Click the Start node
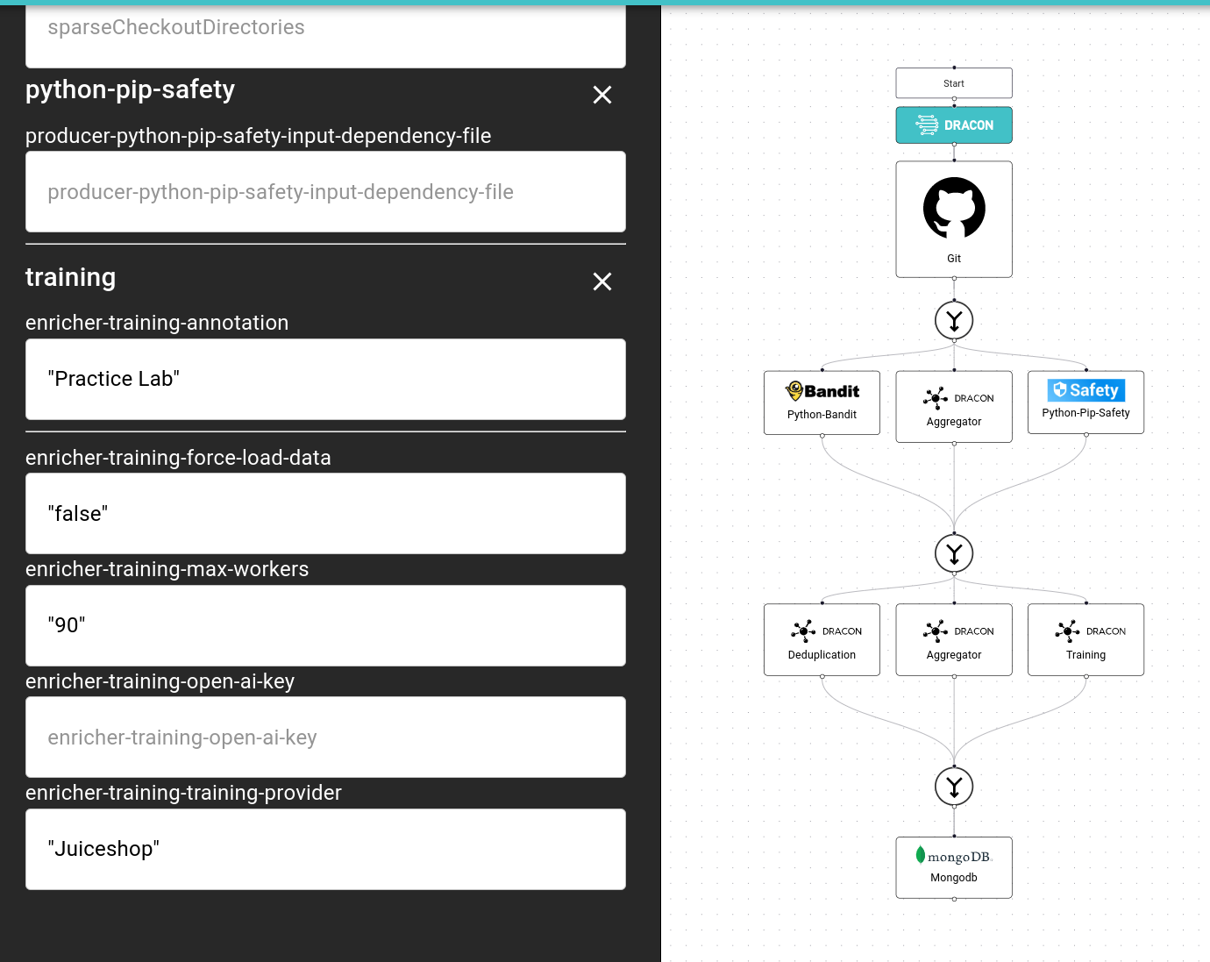Image resolution: width=1210 pixels, height=962 pixels. pos(954,83)
